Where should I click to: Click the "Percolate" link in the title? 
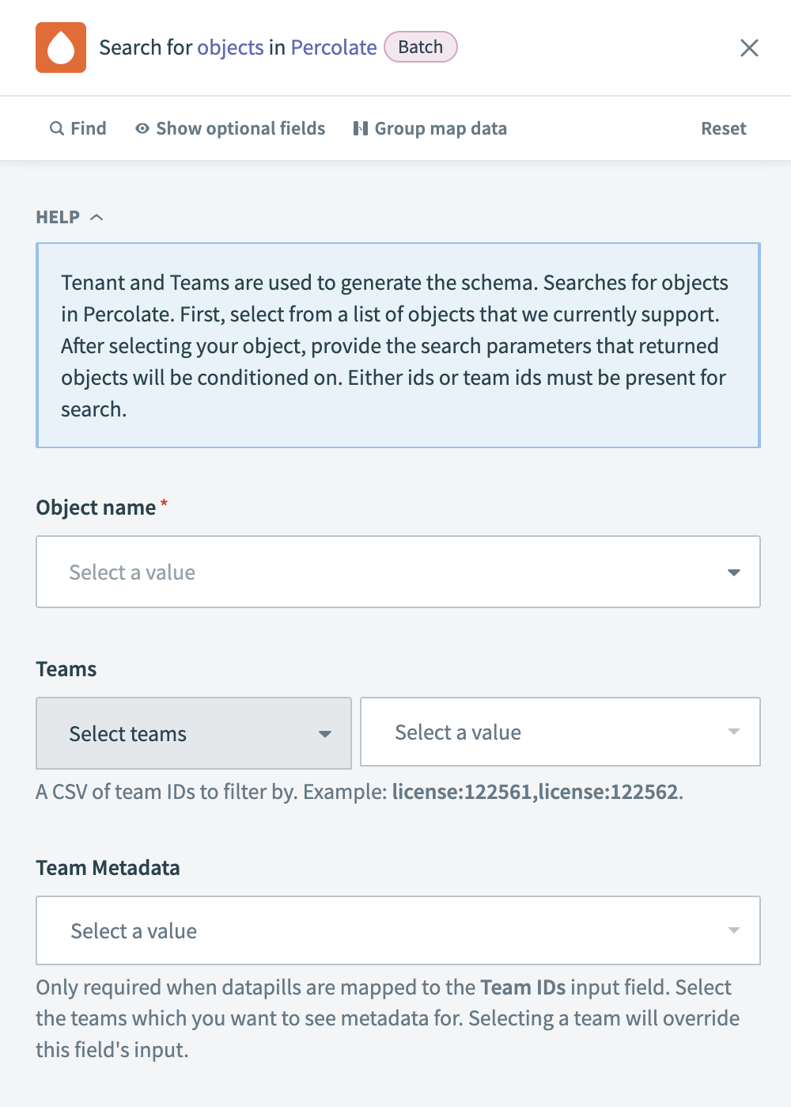333,48
